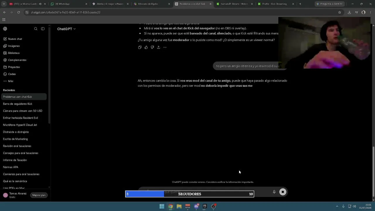Bookmark this page with the star icon

[x=340, y=12]
